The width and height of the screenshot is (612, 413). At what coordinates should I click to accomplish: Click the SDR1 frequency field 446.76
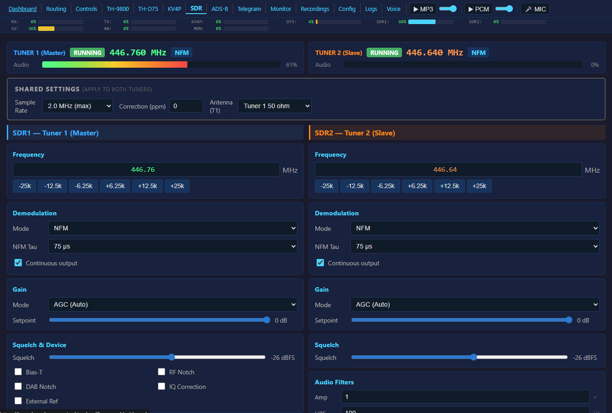tap(146, 169)
